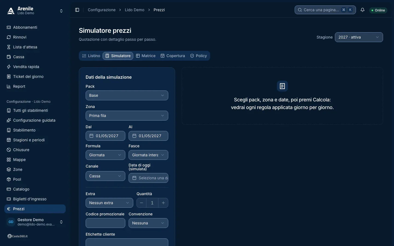This screenshot has width=394, height=246.
Task: Open the Convenzione dropdown
Action: pyautogui.click(x=148, y=223)
